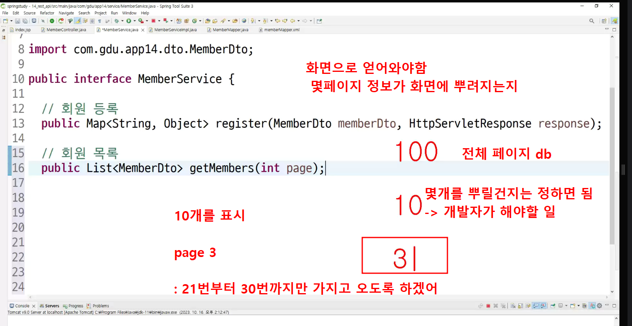This screenshot has height=326, width=632.
Task: Open the Source menu
Action: (30, 13)
